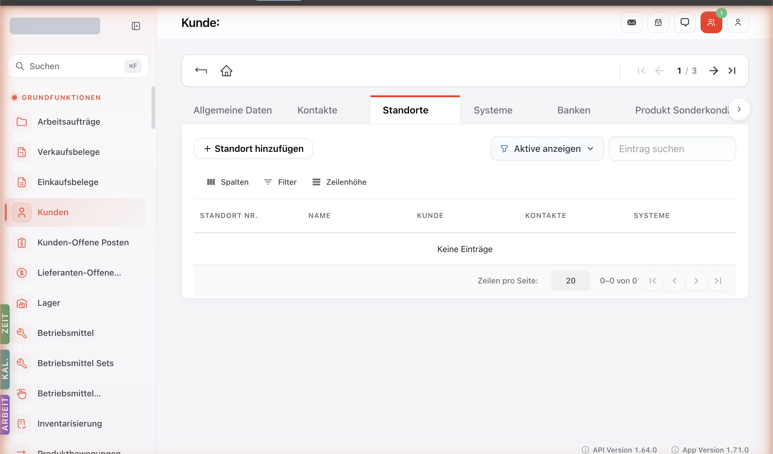Sort by the KUNDE column header
Image resolution: width=773 pixels, height=454 pixels.
coord(430,216)
